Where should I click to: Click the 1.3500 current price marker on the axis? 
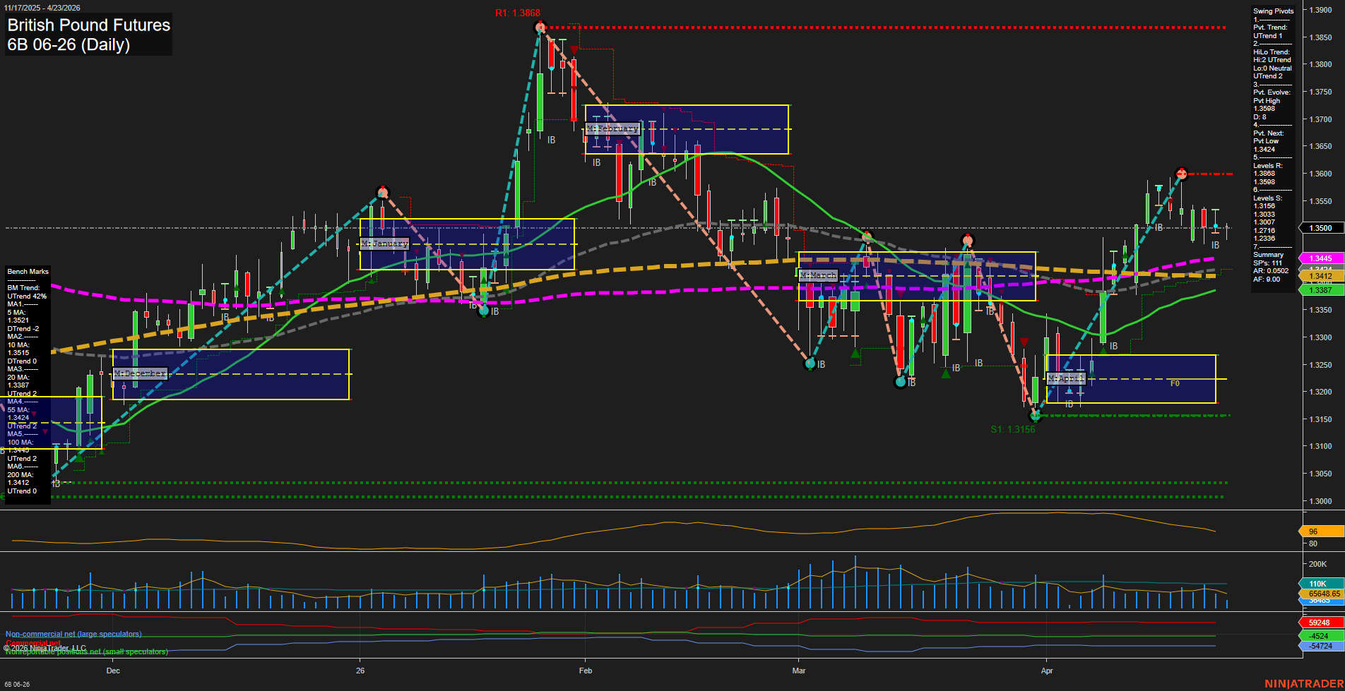click(1320, 228)
